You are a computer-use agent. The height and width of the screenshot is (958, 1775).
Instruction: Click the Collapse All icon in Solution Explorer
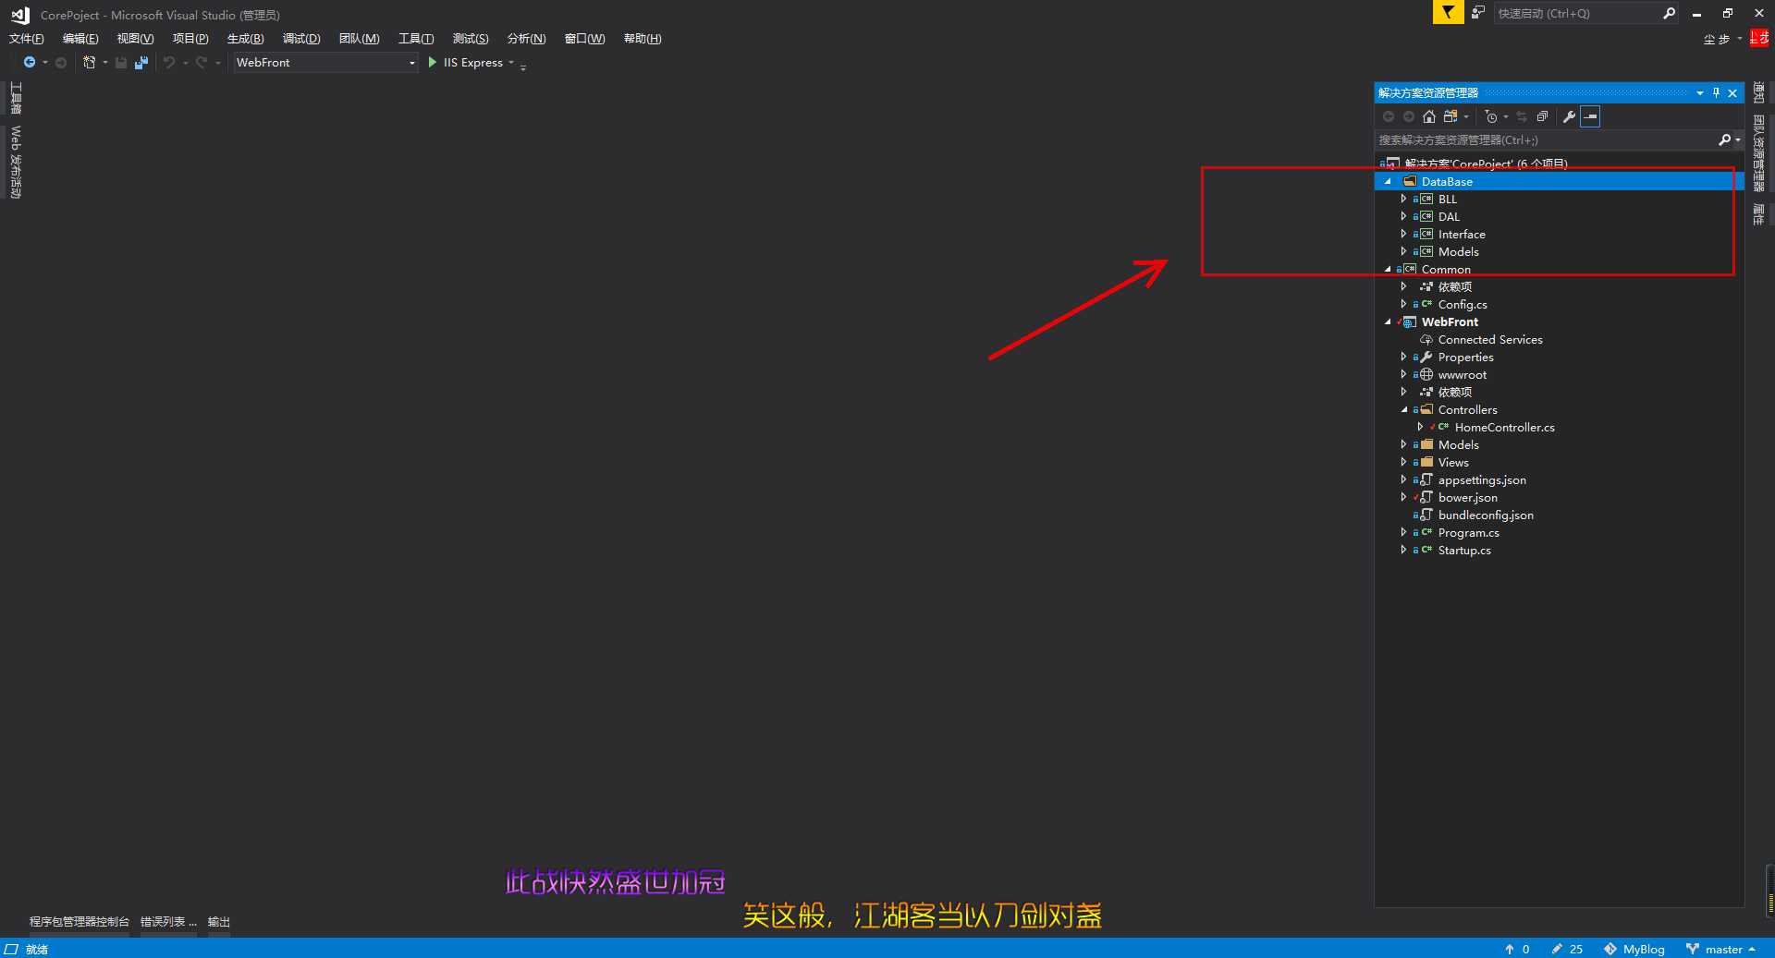(1542, 116)
